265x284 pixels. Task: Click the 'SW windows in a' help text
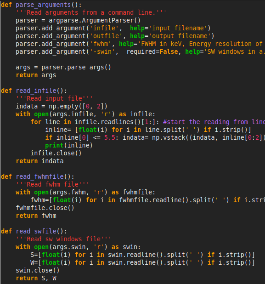pyautogui.click(x=234, y=51)
